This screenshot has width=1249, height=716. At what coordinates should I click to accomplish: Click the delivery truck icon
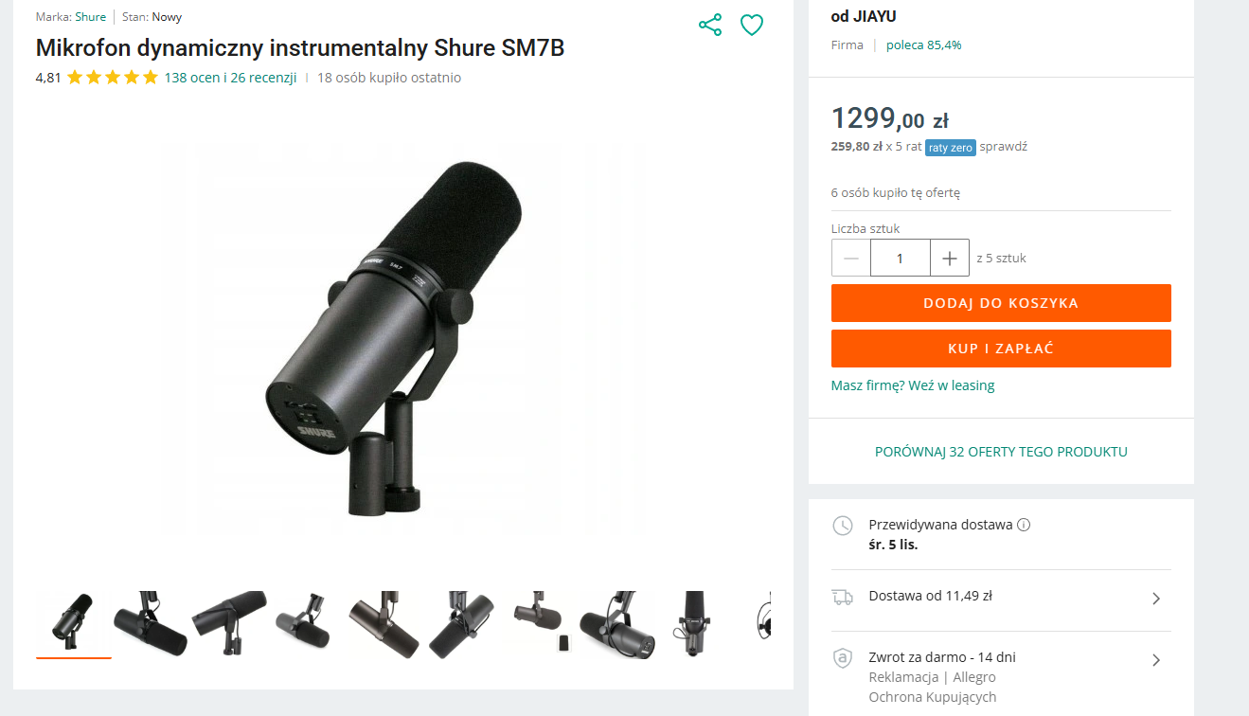click(842, 597)
